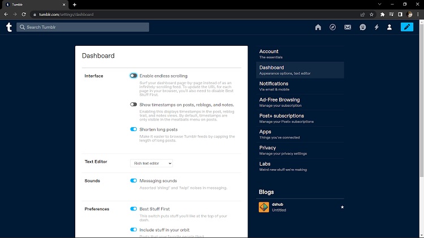
Task: Open Apps settings section
Action: [300, 134]
